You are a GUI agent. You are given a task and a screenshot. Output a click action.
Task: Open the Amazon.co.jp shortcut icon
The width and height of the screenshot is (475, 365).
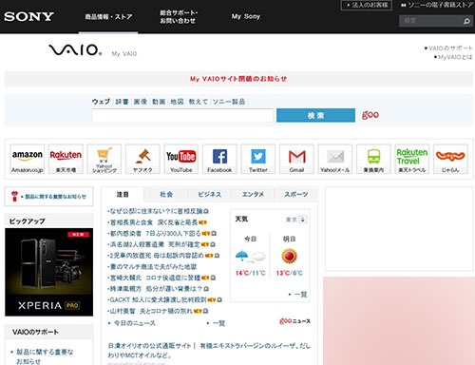click(x=28, y=159)
